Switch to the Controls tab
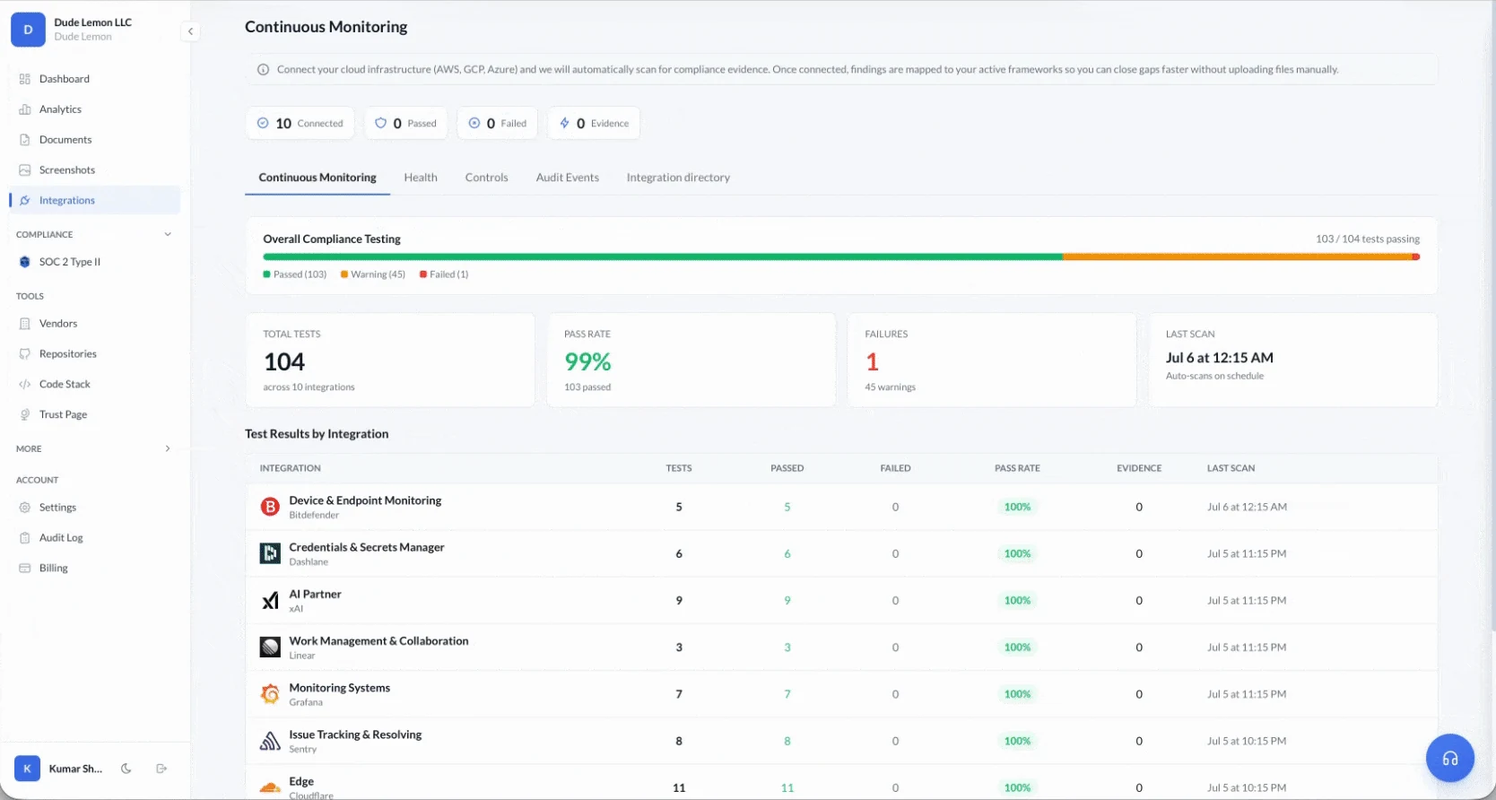Screen dimensions: 1496x800 click(487, 178)
